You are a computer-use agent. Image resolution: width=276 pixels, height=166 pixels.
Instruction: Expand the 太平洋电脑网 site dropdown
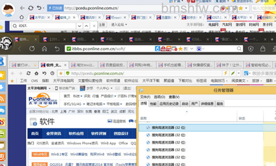point(39,88)
